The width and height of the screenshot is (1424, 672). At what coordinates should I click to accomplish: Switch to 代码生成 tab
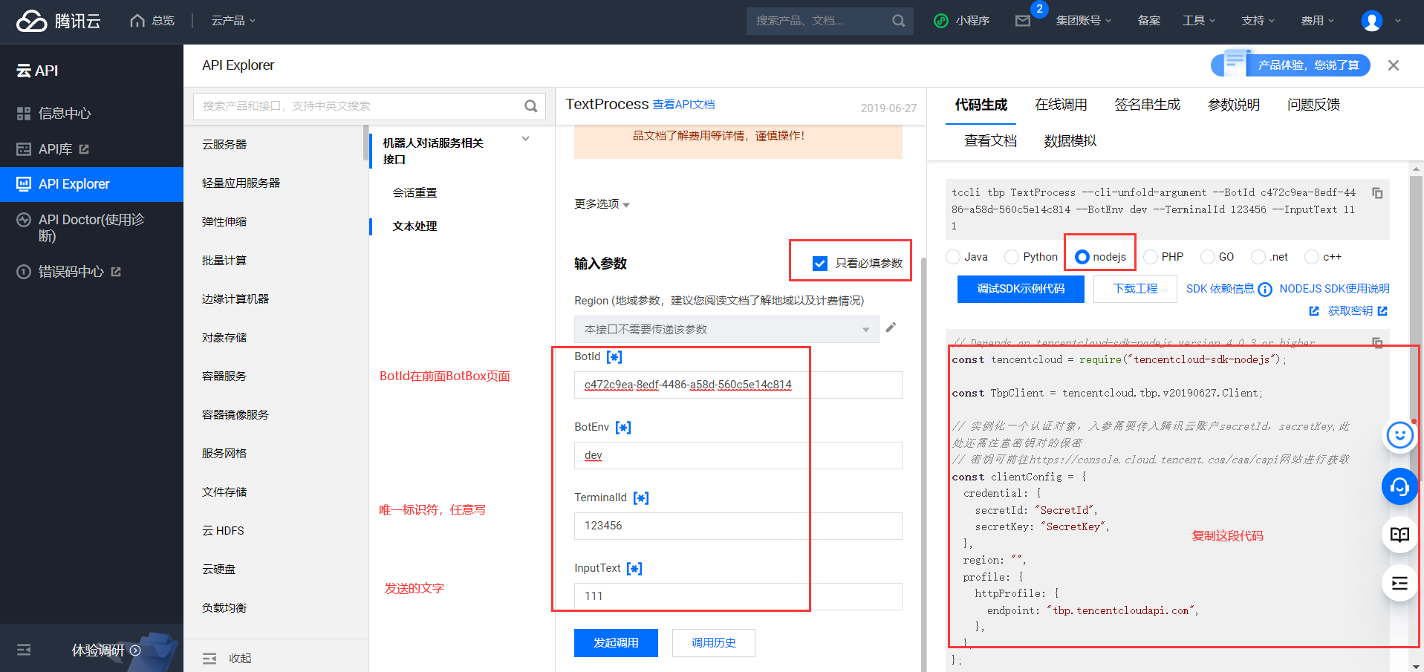tap(981, 105)
